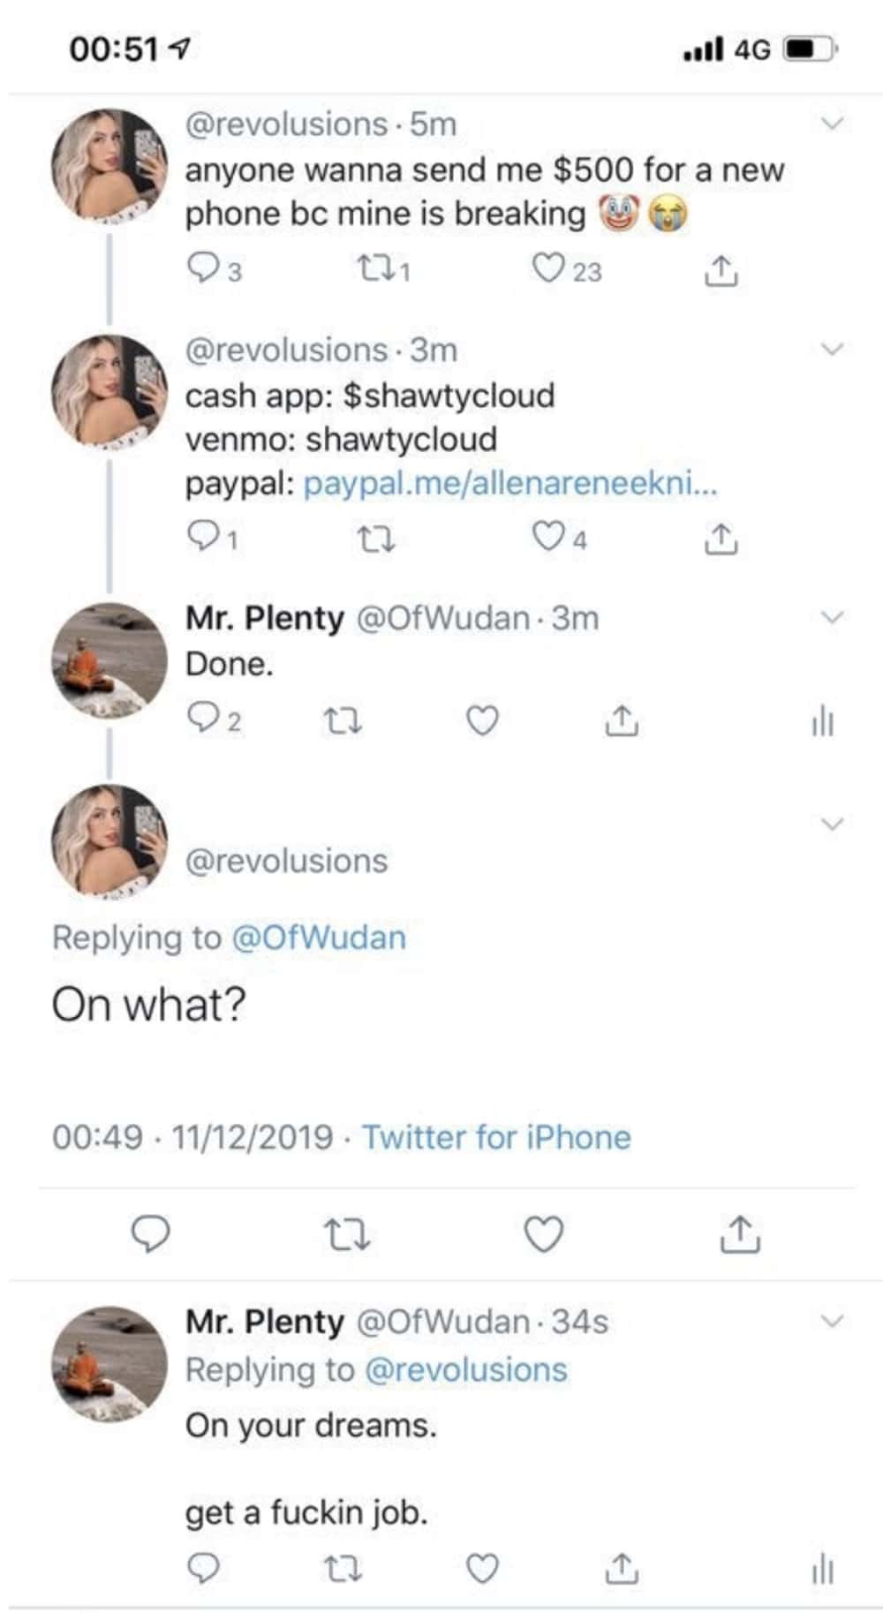
Task: Share the cash app details tweet
Action: point(721,539)
